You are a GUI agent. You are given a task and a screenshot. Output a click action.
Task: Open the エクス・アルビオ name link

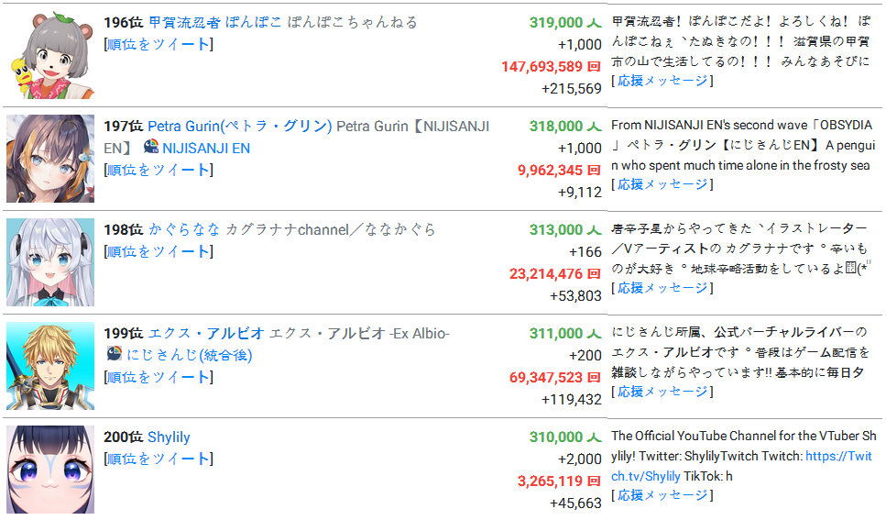(206, 333)
